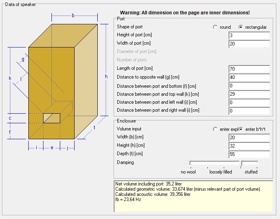The image size is (280, 219).
Task: Click the 't' depth dimension label in diagram
Action: click(94, 128)
